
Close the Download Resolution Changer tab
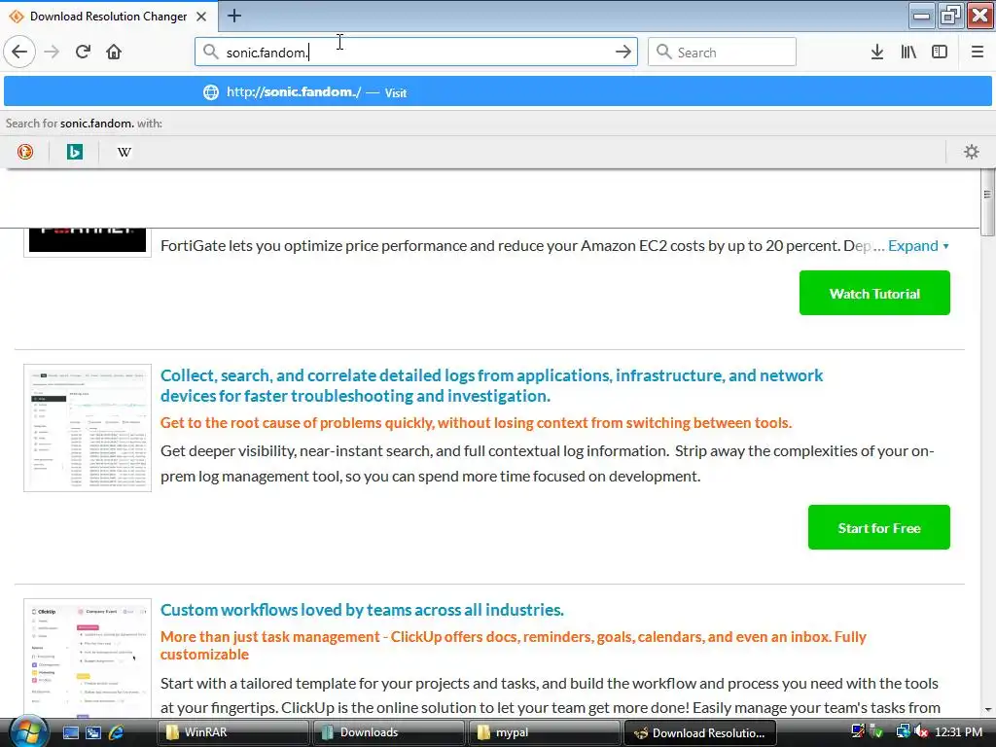coord(201,16)
